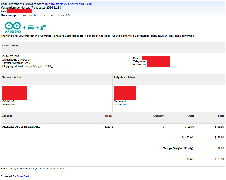Click the "IP Address:" label
226x180 pixels.
(x=140, y=65)
